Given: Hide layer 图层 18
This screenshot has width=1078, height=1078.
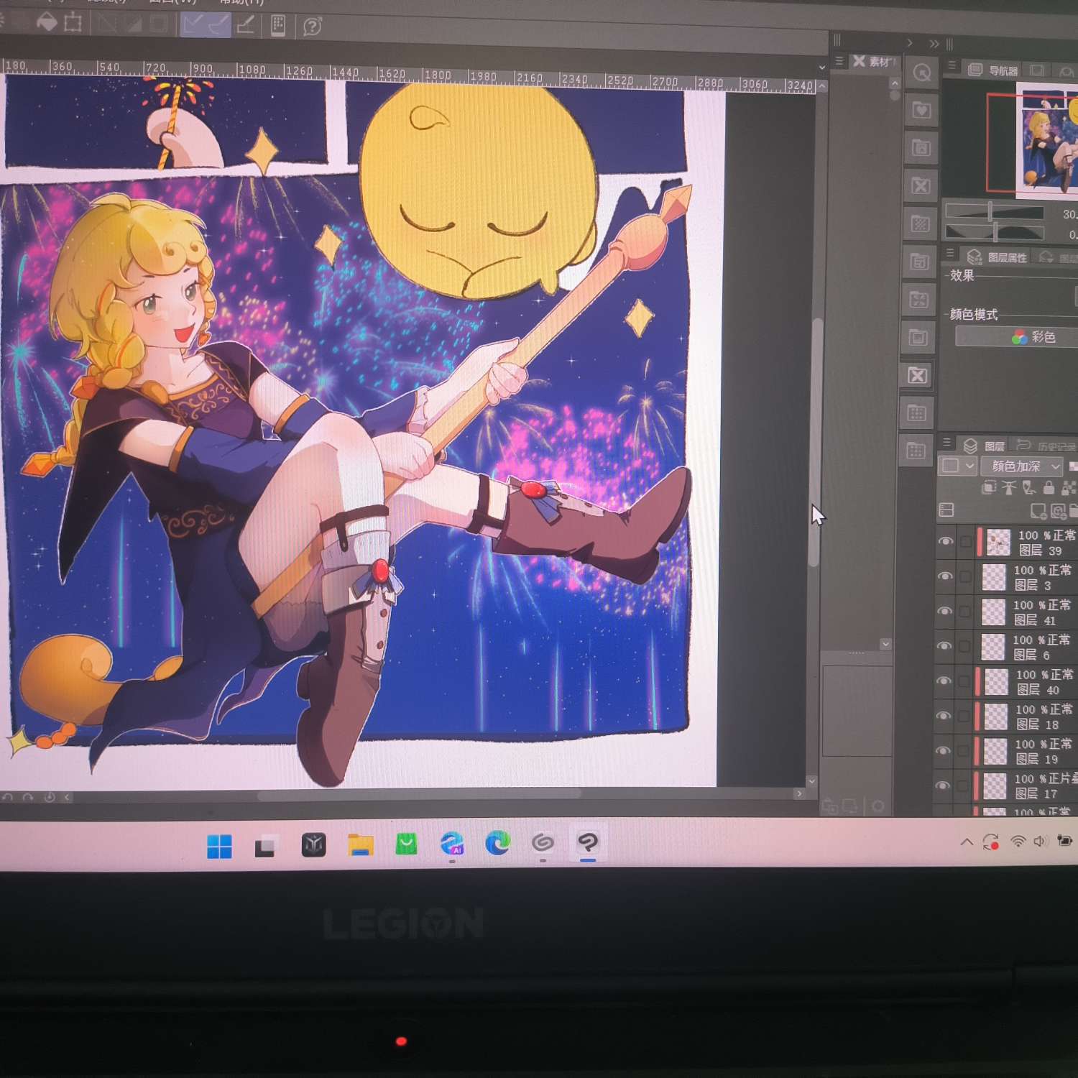Looking at the screenshot, I should click(x=944, y=716).
